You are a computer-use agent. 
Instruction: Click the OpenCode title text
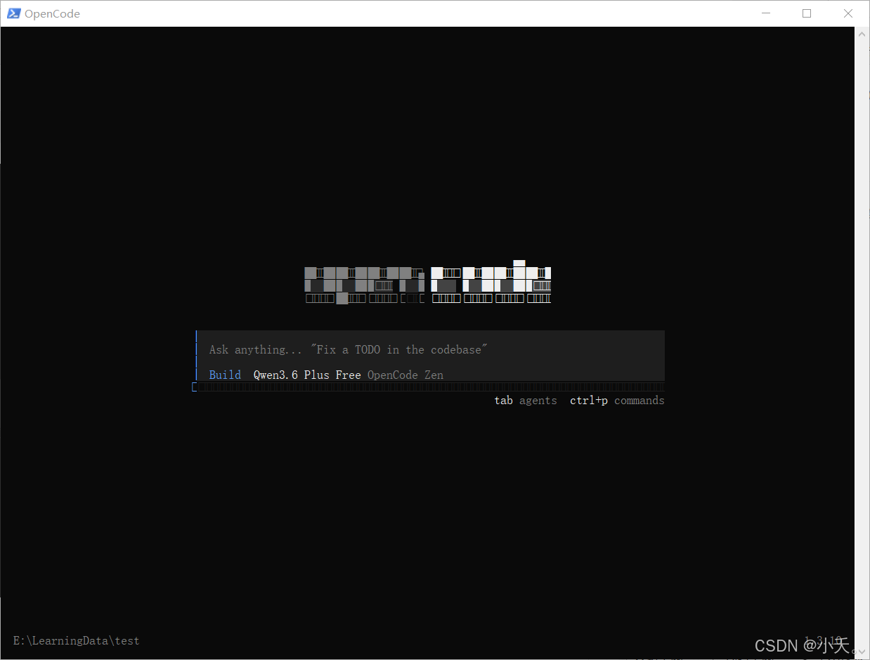coord(52,13)
